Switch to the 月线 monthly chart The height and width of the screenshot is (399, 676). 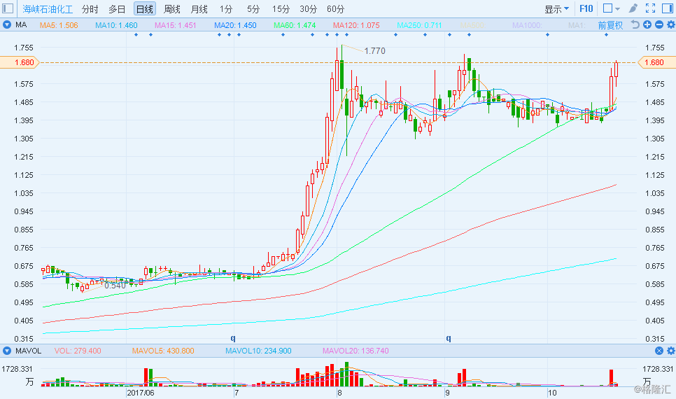[x=199, y=9]
